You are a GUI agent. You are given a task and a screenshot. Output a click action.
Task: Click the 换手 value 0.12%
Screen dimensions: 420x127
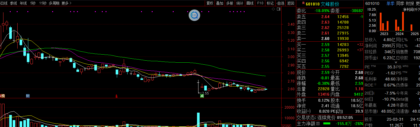324,101
